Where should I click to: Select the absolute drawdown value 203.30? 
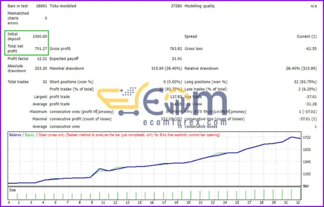41,68
